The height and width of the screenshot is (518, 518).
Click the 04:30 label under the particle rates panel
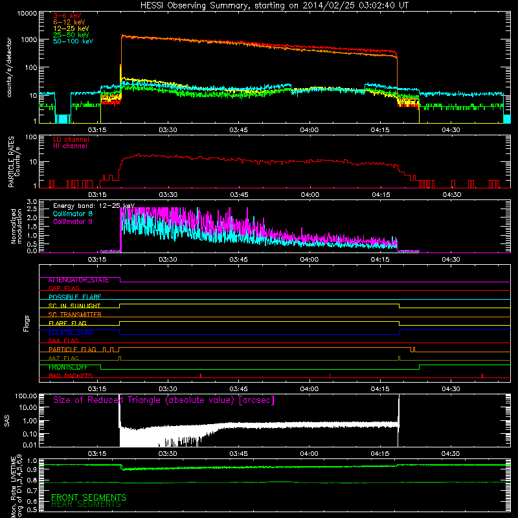click(451, 195)
